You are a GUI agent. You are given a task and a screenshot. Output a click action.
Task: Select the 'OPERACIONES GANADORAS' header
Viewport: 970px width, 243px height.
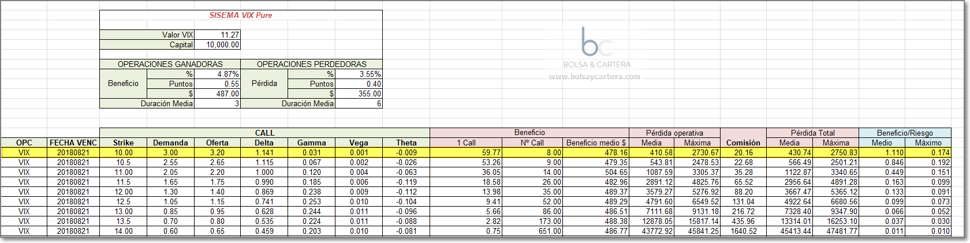[170, 64]
